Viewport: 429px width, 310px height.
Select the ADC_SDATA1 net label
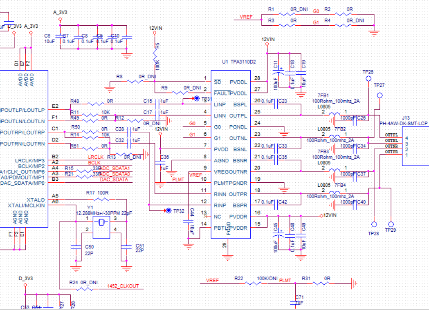pyautogui.click(x=115, y=168)
